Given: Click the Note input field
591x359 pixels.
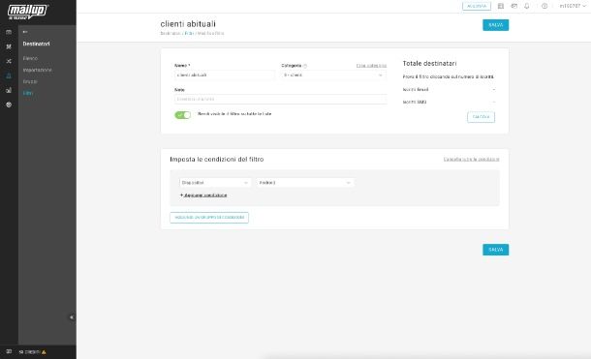Looking at the screenshot, I should 280,100.
